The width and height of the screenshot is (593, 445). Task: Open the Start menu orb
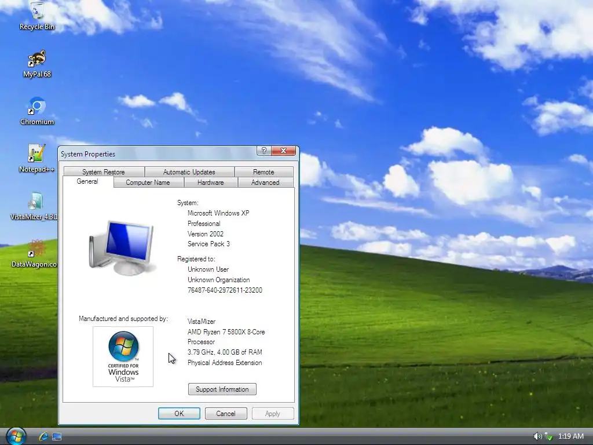(x=16, y=436)
